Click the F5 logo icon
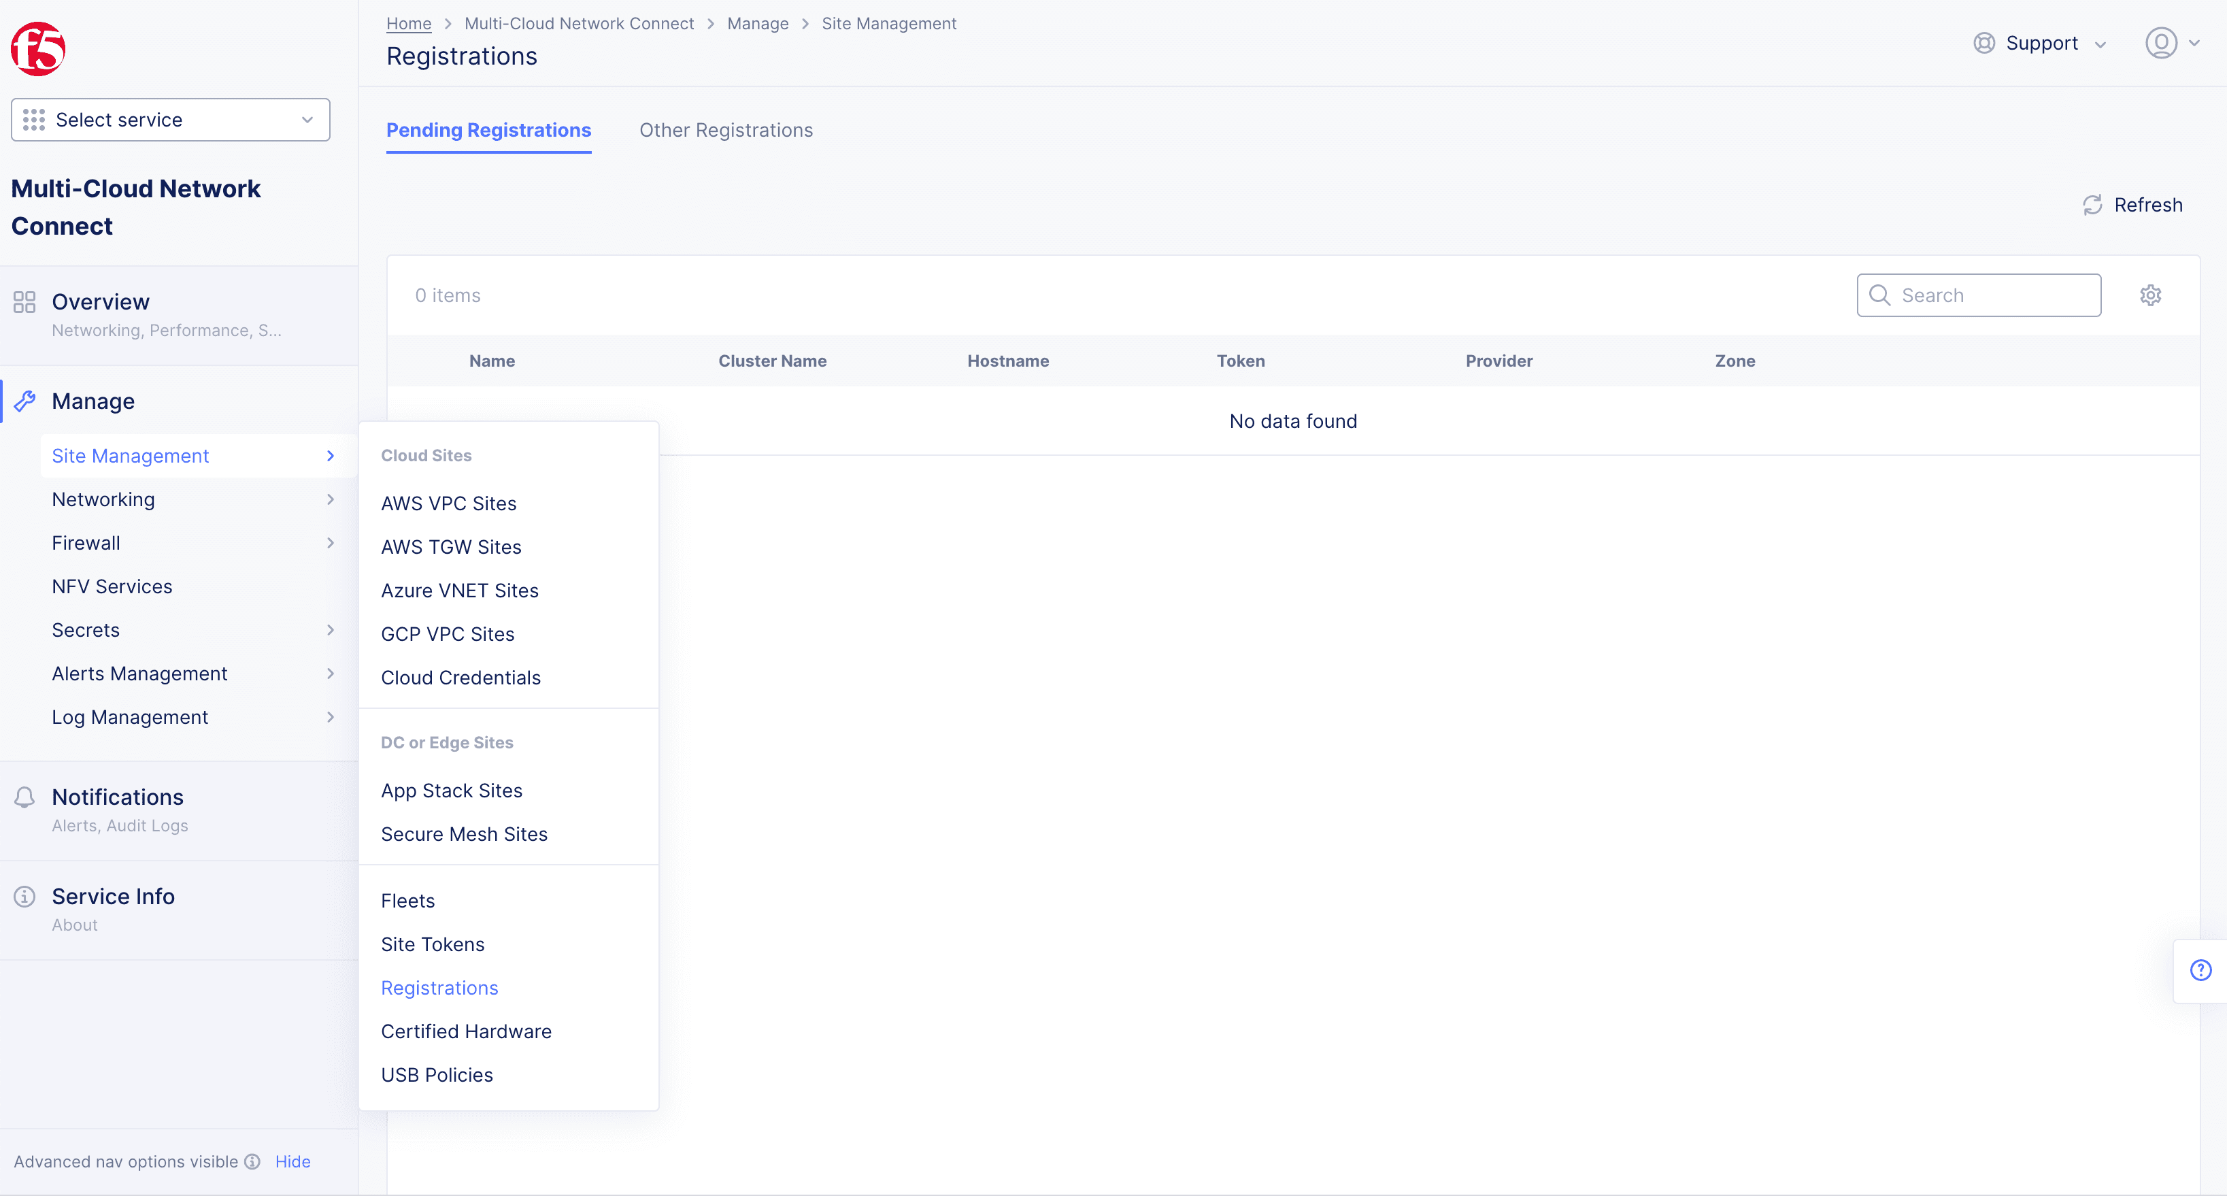Viewport: 2227px width, 1196px height. click(x=38, y=49)
